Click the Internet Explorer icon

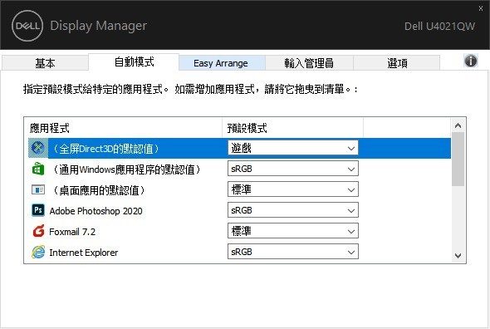[x=38, y=252]
